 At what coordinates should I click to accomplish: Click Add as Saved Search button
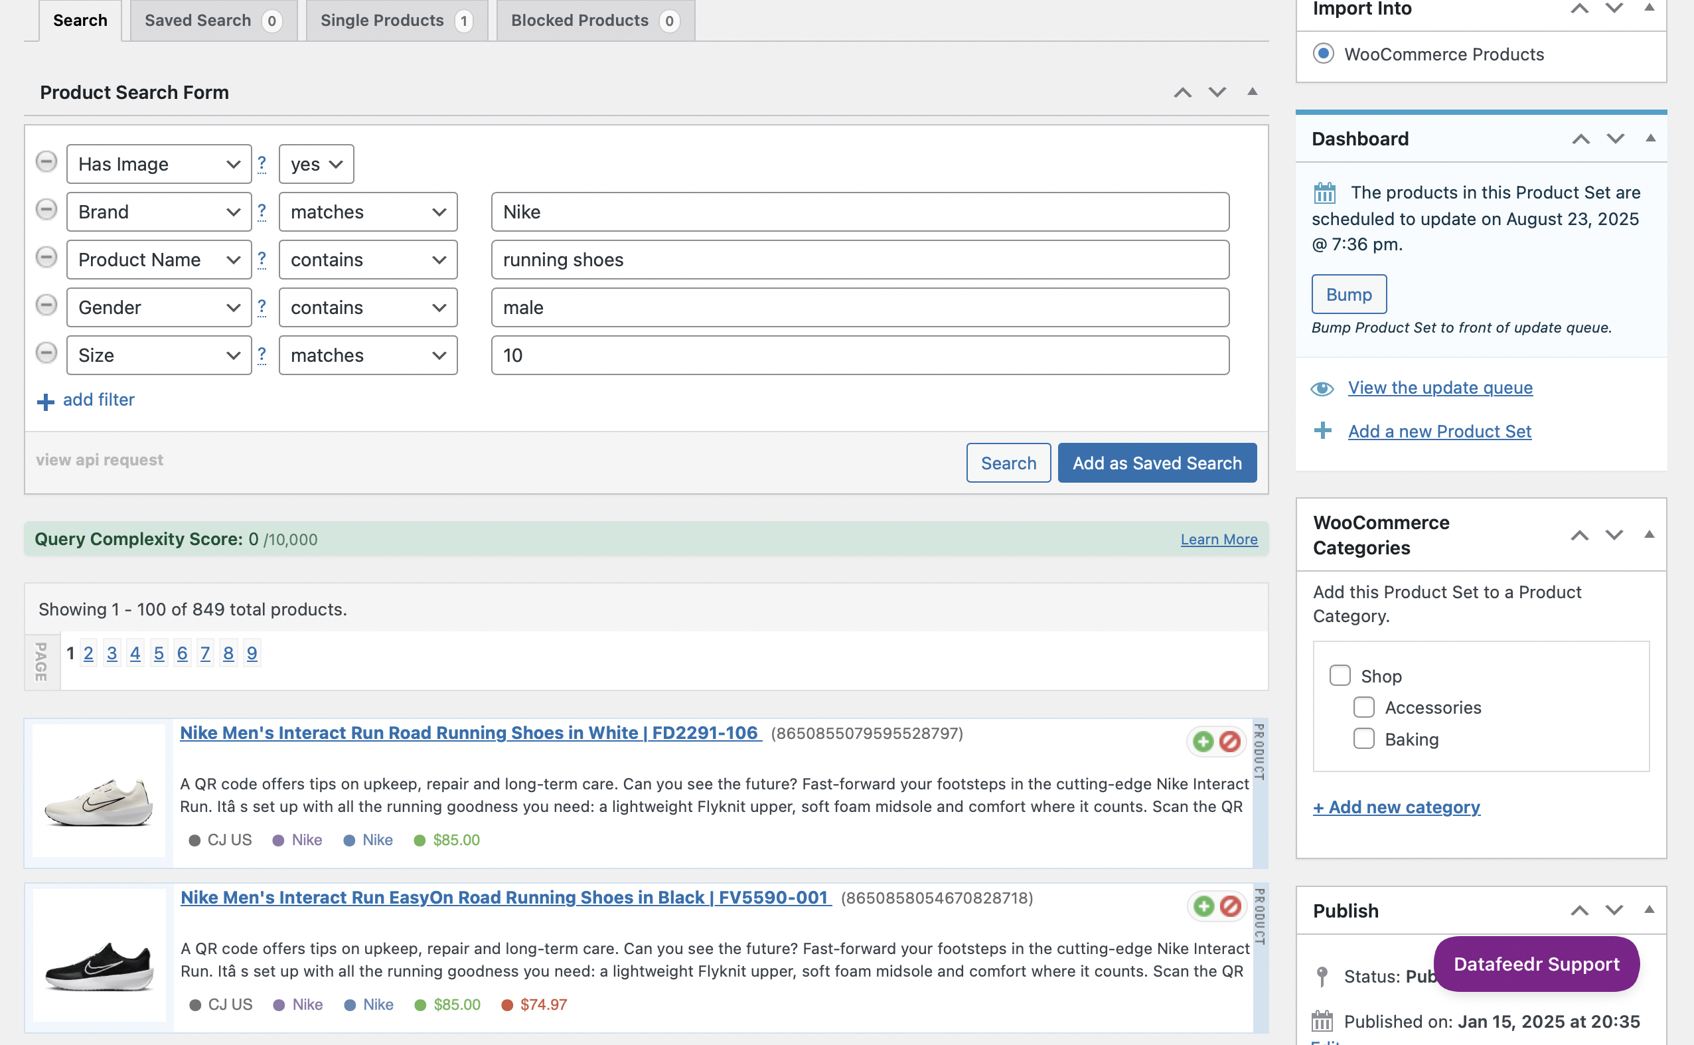[1156, 462]
